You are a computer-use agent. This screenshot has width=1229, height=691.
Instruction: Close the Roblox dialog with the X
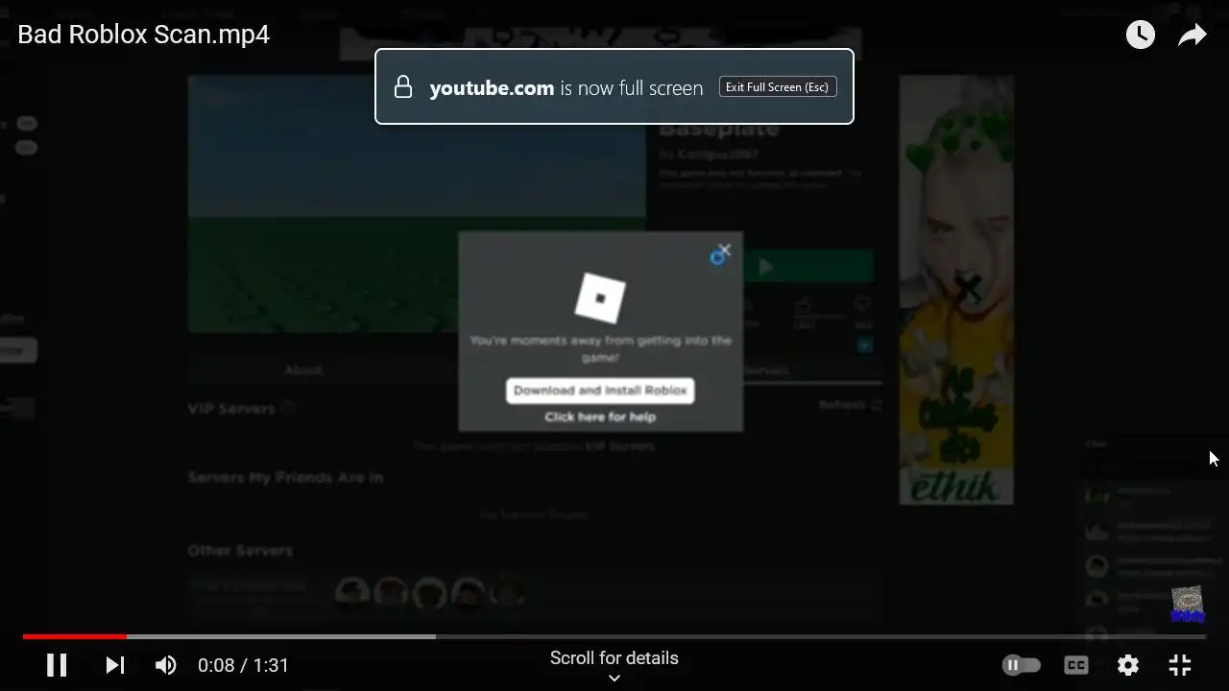pos(724,250)
